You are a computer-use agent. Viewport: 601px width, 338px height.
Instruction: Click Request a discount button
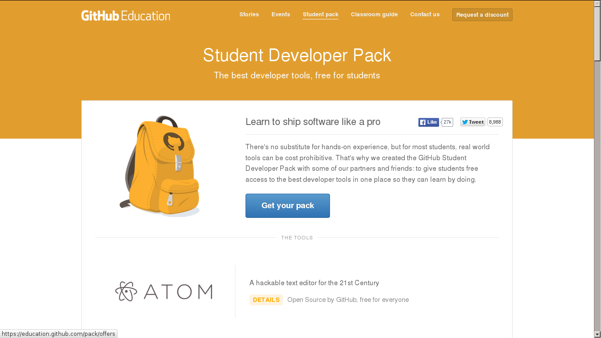pyautogui.click(x=482, y=15)
